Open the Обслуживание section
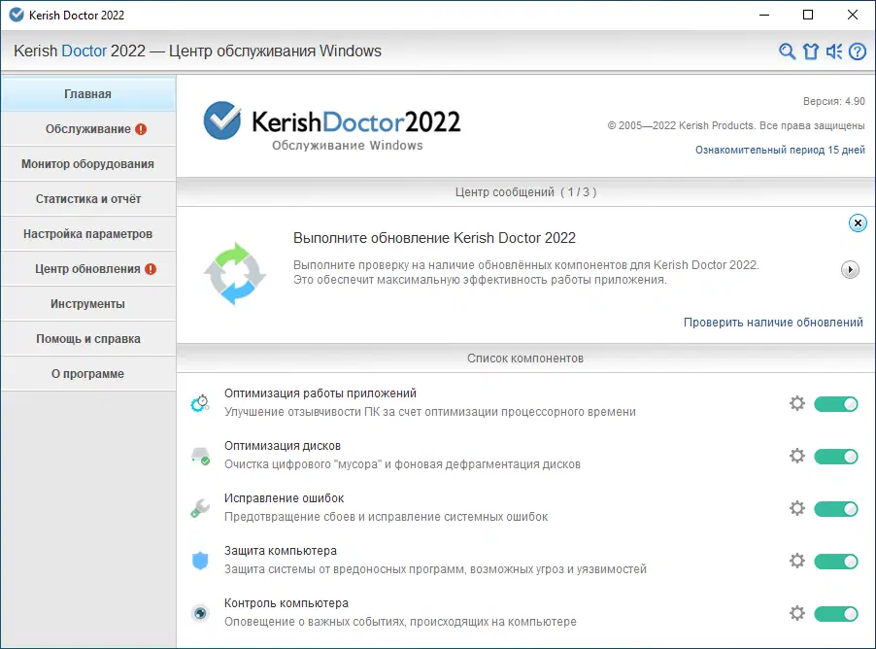Screen dimensions: 876x649 [x=87, y=129]
